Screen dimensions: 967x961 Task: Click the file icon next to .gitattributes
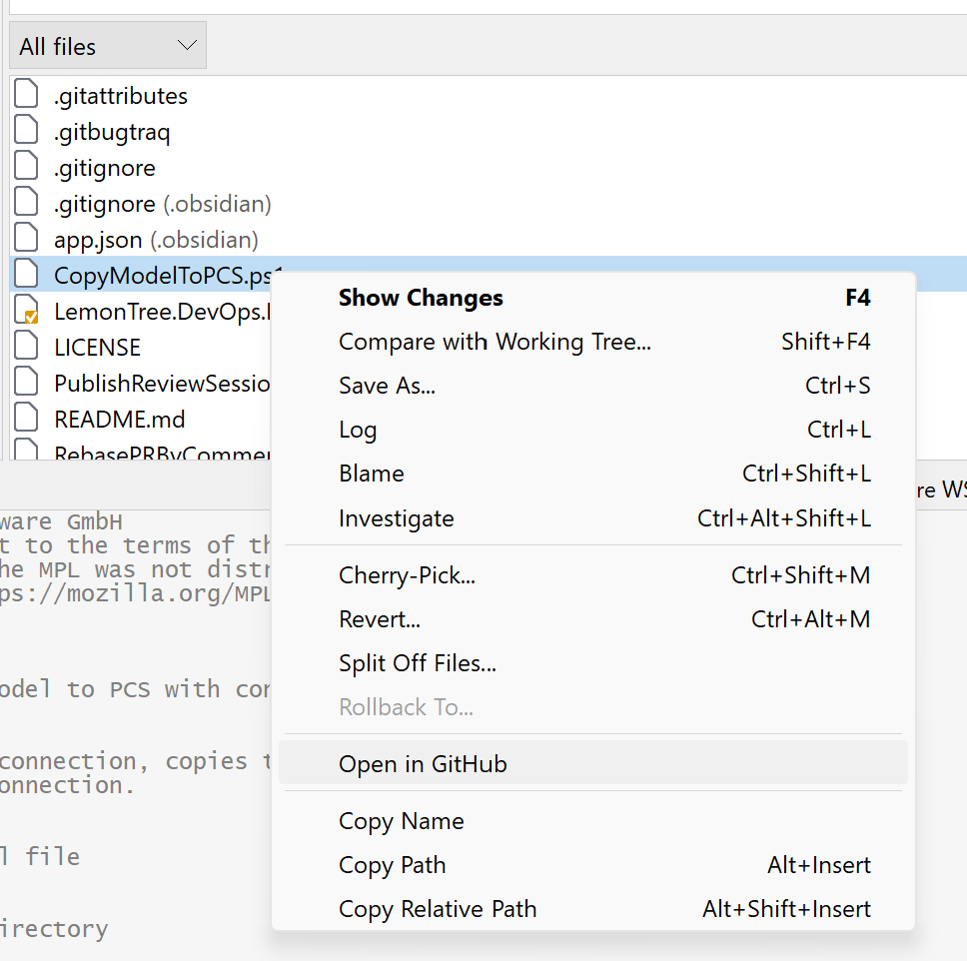(x=27, y=96)
